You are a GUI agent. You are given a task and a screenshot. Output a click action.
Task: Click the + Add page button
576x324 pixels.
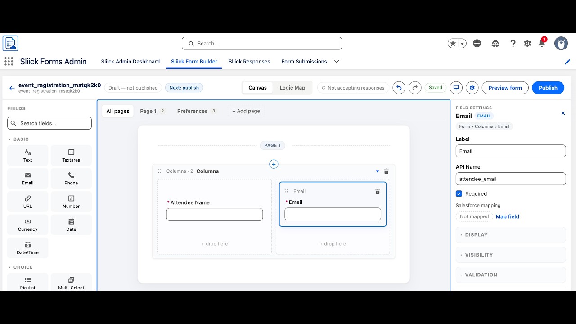tap(246, 111)
